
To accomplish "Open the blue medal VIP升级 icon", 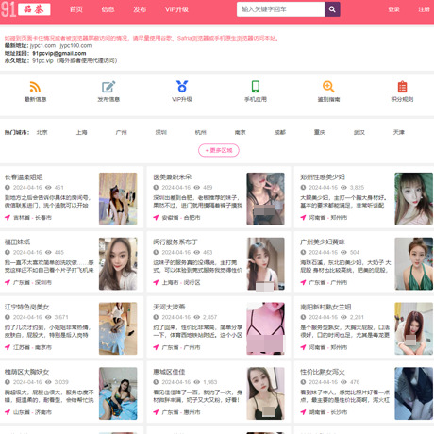I will tap(182, 87).
